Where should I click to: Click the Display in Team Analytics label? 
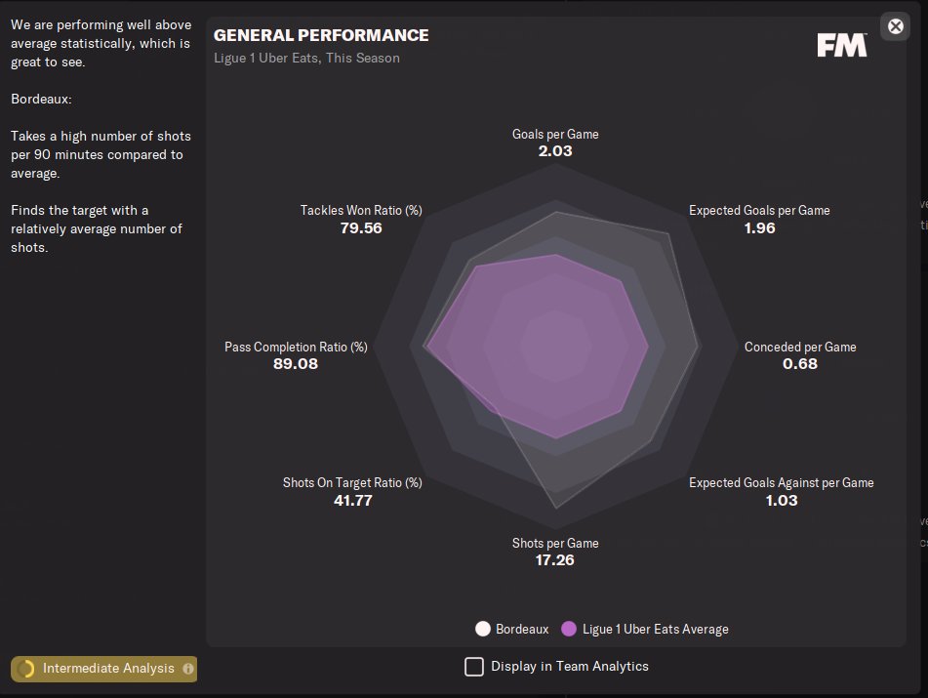click(x=569, y=667)
